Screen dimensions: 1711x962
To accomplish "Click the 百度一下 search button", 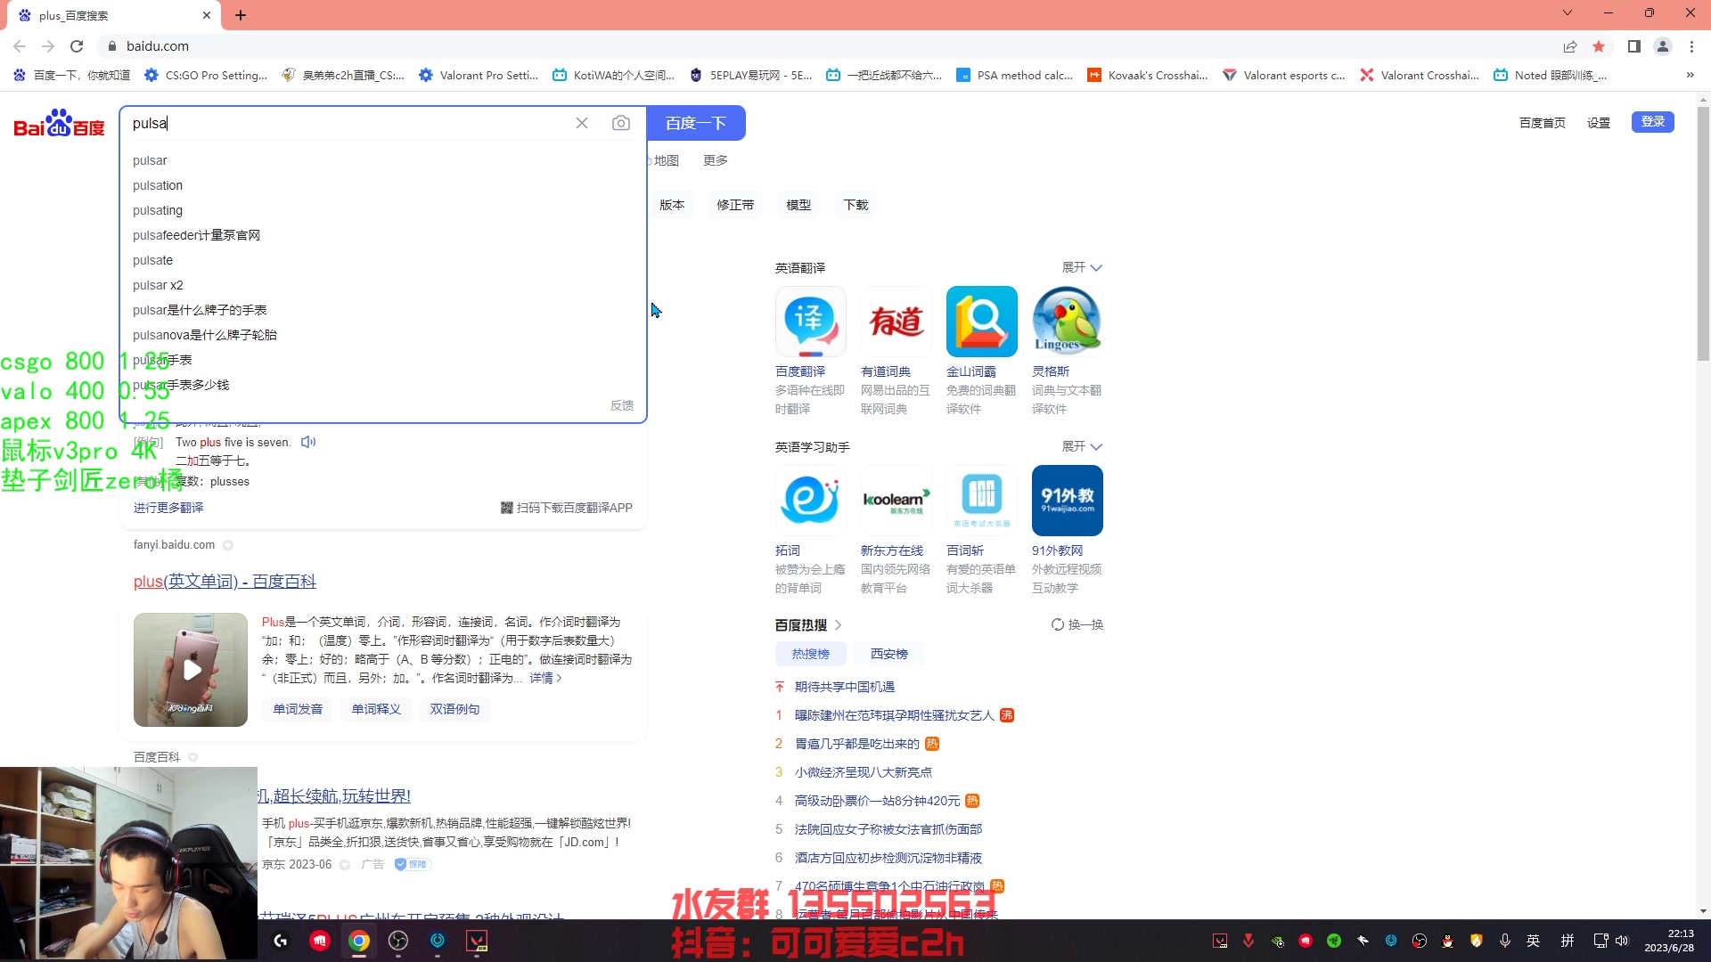I will pos(696,122).
